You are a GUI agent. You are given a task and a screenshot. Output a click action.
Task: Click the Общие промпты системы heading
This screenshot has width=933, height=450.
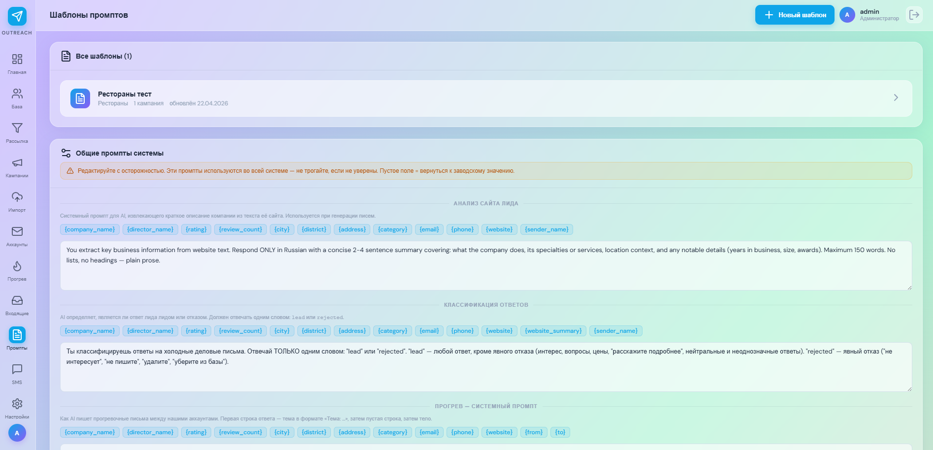120,153
